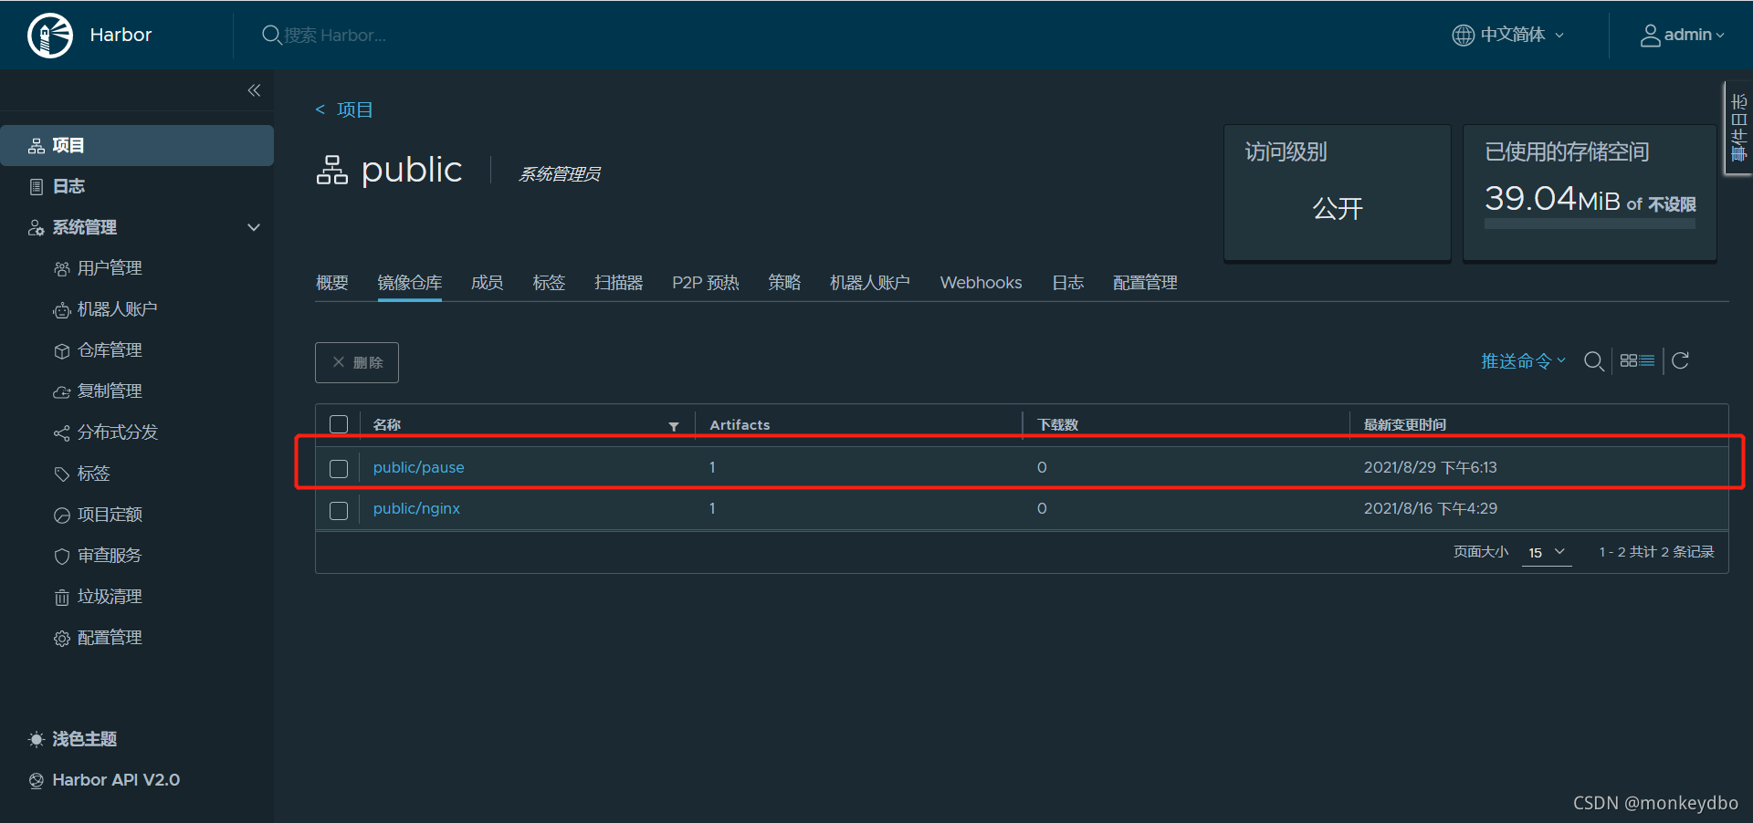Click the 机器人账户 robot icon in sidebar

point(61,310)
